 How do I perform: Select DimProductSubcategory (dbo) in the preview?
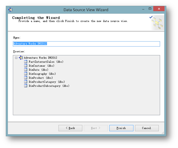pyautogui.click(x=49, y=86)
